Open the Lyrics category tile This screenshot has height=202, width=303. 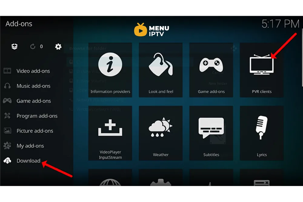coord(262,133)
